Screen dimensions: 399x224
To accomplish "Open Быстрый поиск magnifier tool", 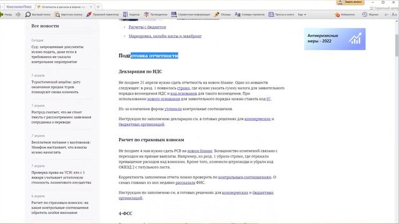I will coord(37,14).
